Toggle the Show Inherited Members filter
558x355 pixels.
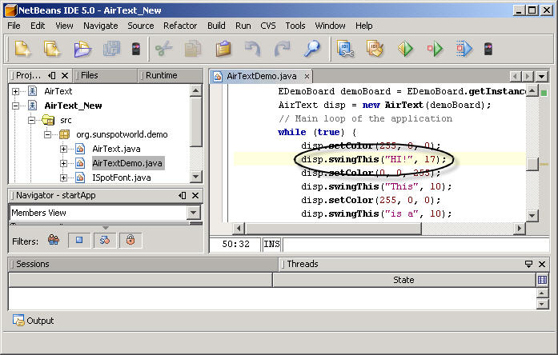[x=54, y=241]
